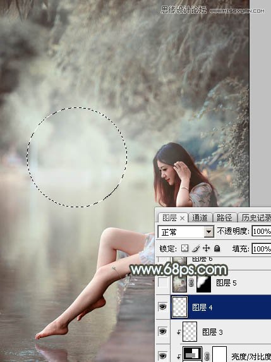Click the 亮度/对比度 adjustment thumbnail
This screenshot has width=271, height=362.
tap(192, 354)
